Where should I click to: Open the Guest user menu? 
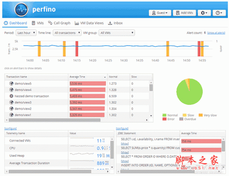[x=160, y=13]
